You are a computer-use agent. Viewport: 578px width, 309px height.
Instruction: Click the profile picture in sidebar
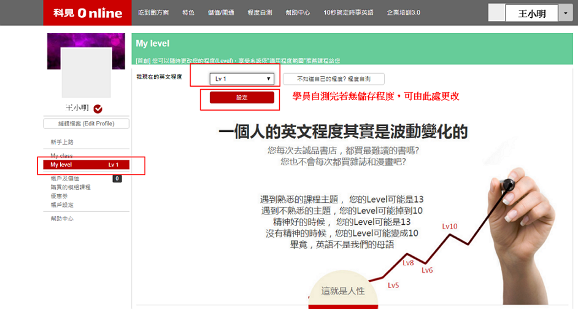(x=87, y=72)
